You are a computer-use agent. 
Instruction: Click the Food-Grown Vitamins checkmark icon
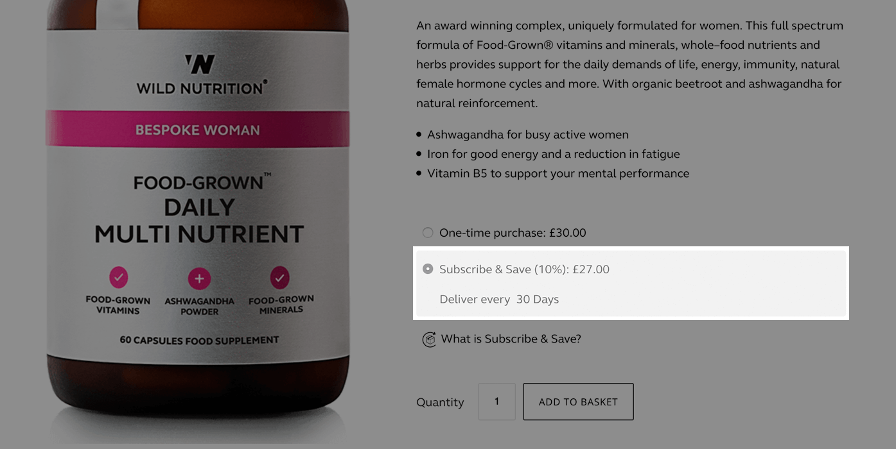(118, 278)
